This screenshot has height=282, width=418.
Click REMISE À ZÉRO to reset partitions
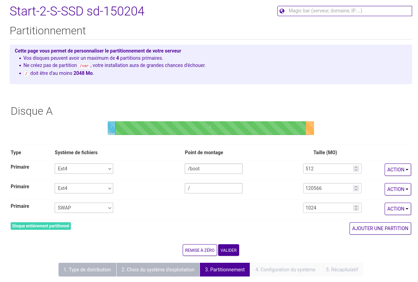point(200,250)
